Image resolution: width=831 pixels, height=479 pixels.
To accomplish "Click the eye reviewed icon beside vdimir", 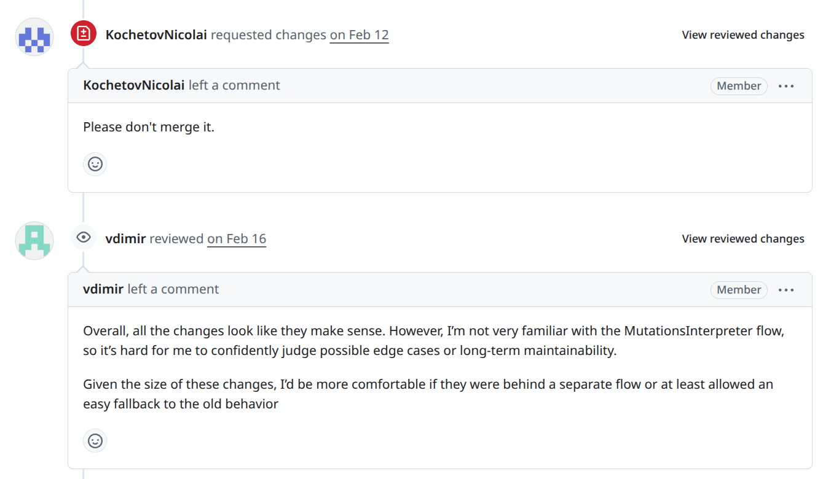I will pos(84,238).
